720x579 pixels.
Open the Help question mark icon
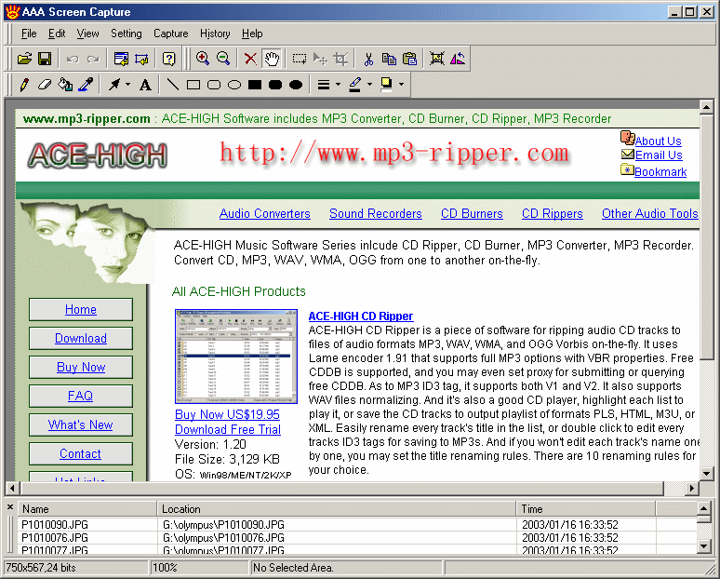coord(168,59)
